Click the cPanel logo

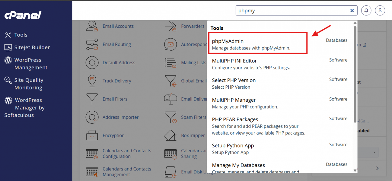(23, 15)
